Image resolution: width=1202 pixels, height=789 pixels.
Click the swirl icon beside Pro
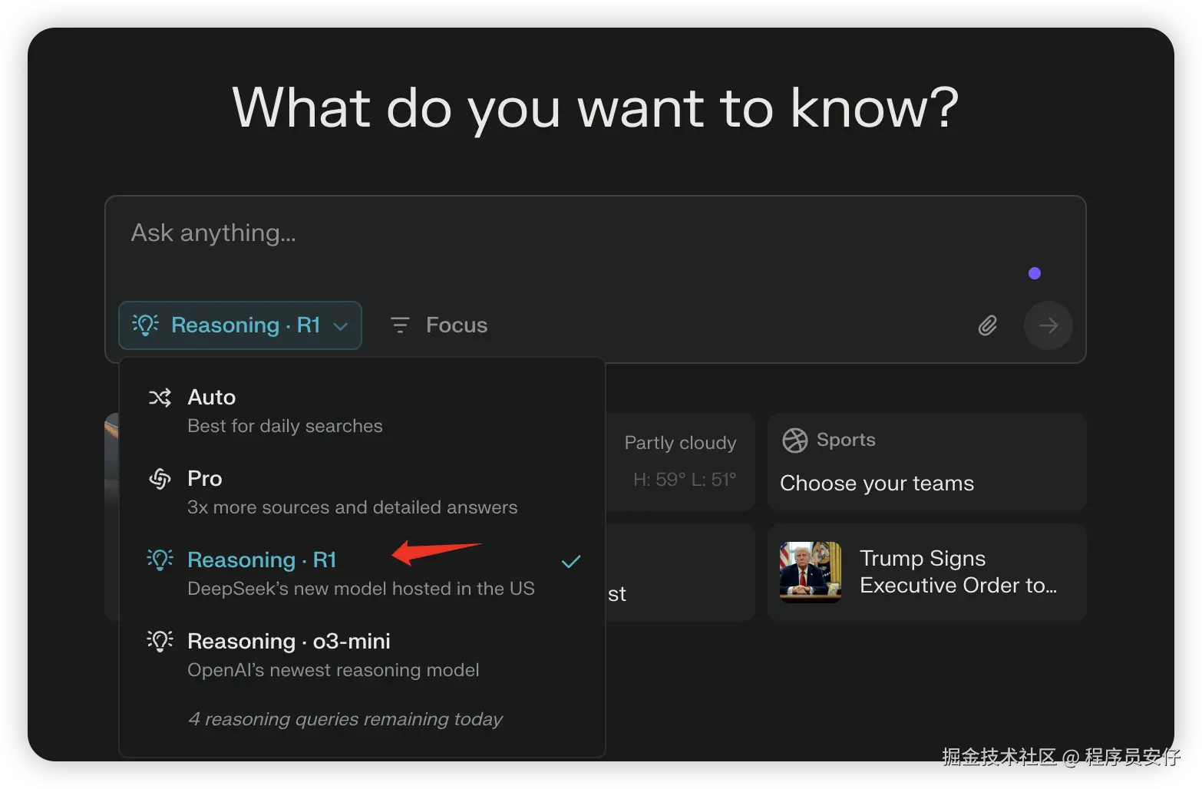tap(160, 479)
